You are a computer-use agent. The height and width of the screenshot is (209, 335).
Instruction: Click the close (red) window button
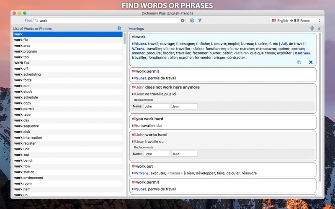click(x=14, y=13)
